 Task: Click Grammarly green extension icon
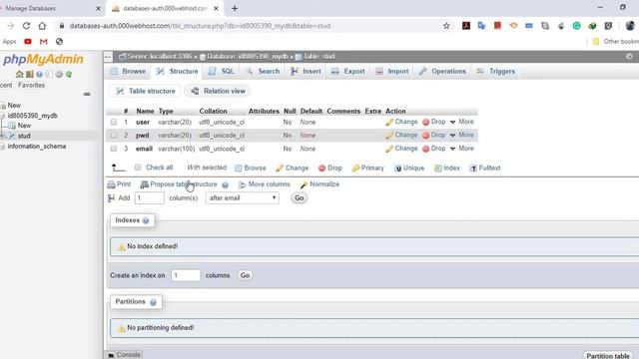[576, 26]
